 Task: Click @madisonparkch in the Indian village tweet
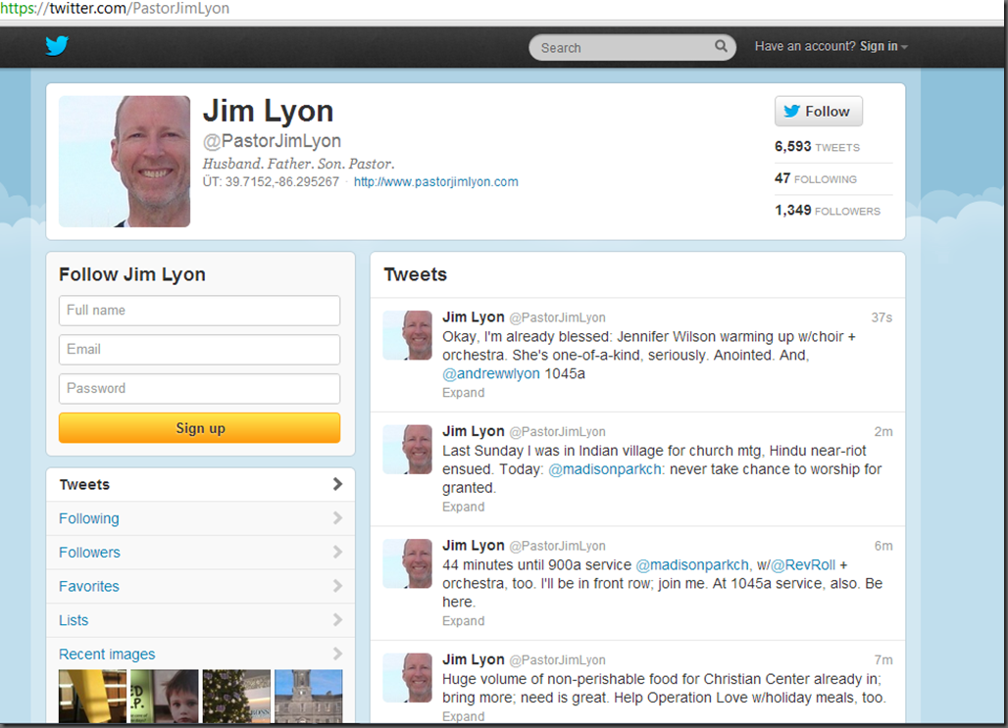605,469
